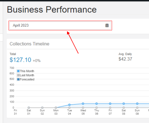The height and width of the screenshot is (123, 149).
Task: Select the Sat 08 blue data point
Action: [124, 104]
